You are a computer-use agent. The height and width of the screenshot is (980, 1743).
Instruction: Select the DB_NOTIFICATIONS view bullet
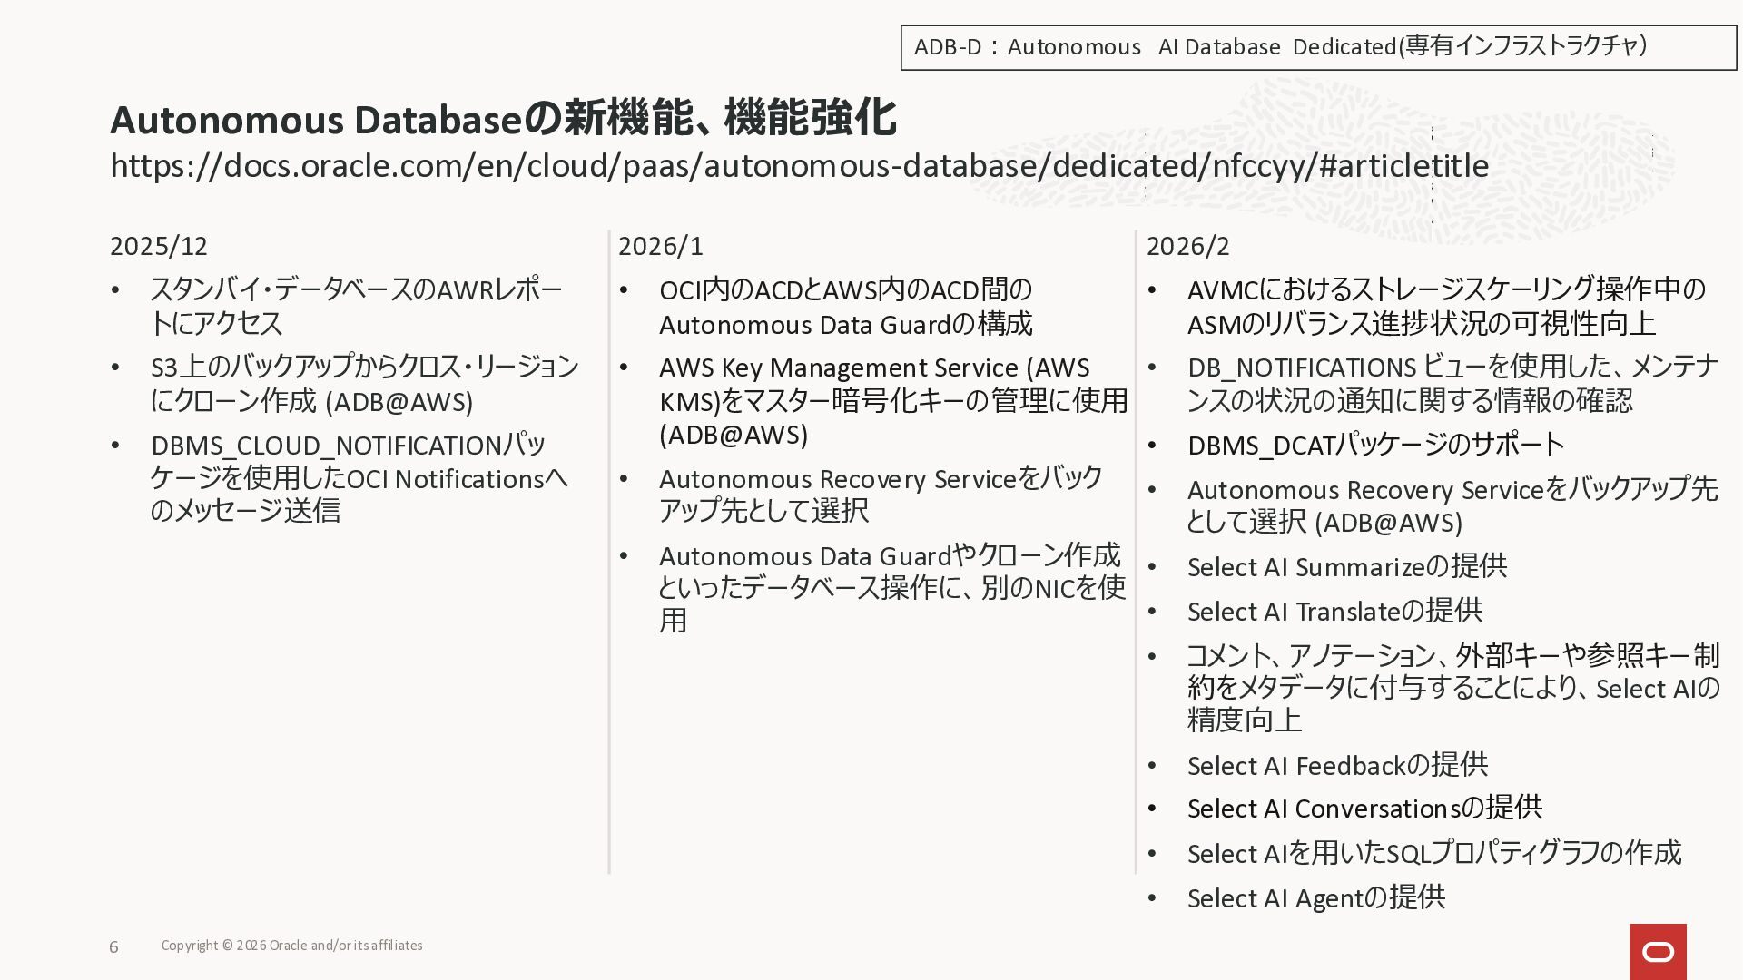[x=1452, y=383]
